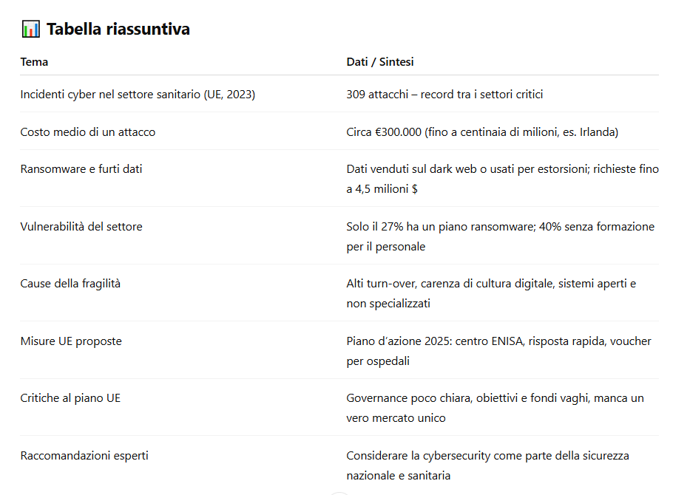
Task: Select the 'Dati / Sintesi' column header
Action: (380, 62)
